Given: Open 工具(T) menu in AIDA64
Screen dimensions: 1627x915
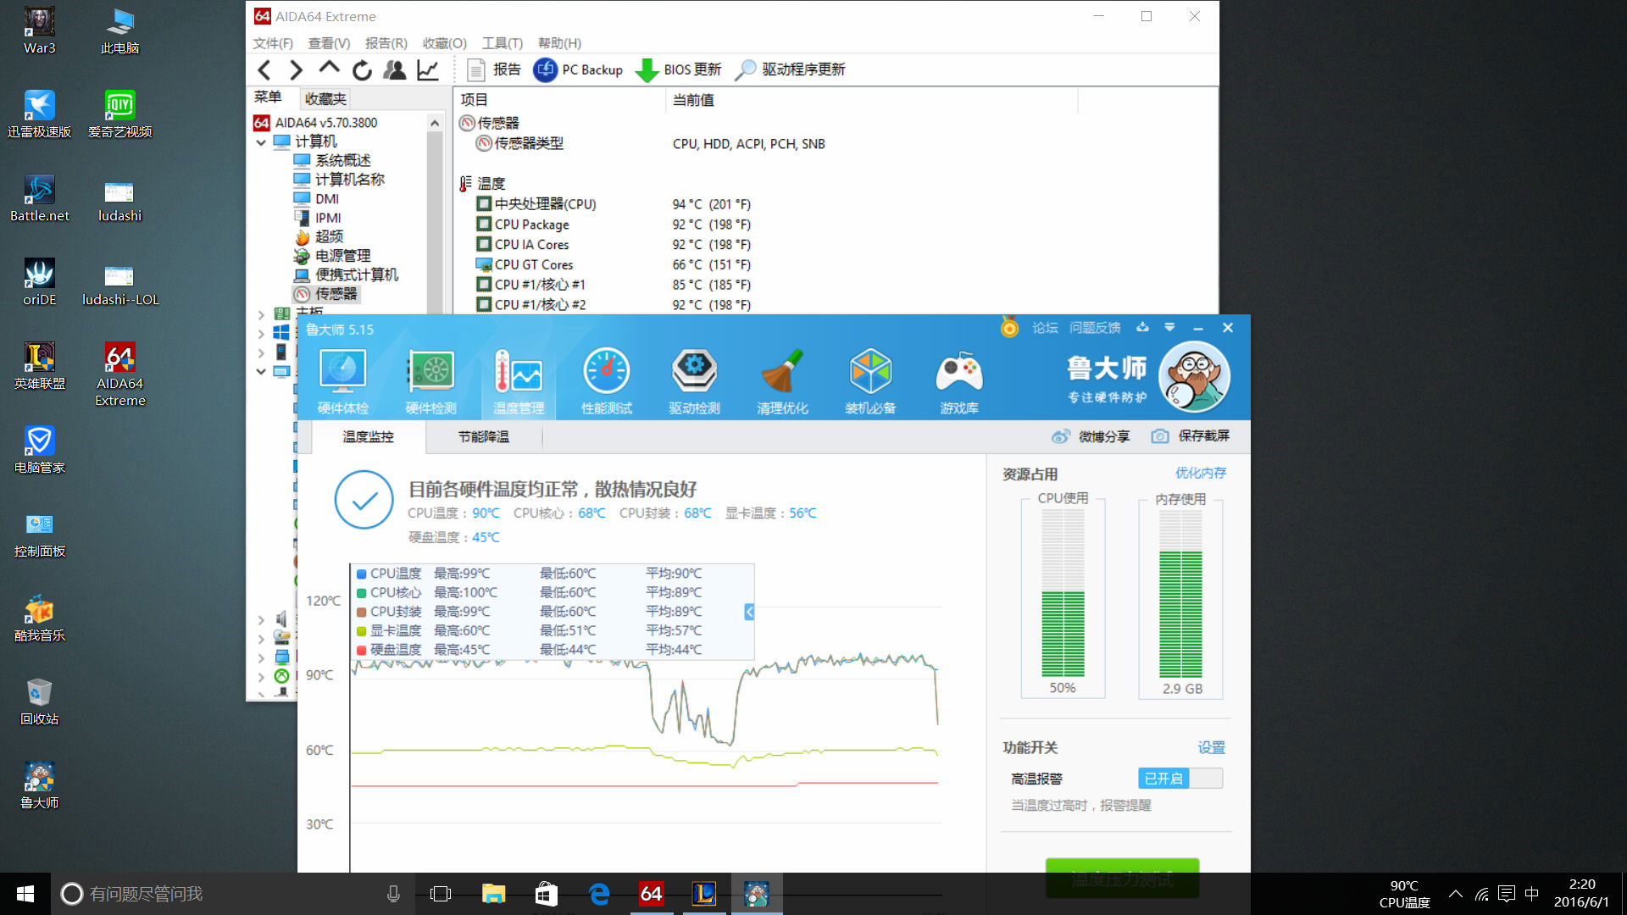Looking at the screenshot, I should (503, 43).
